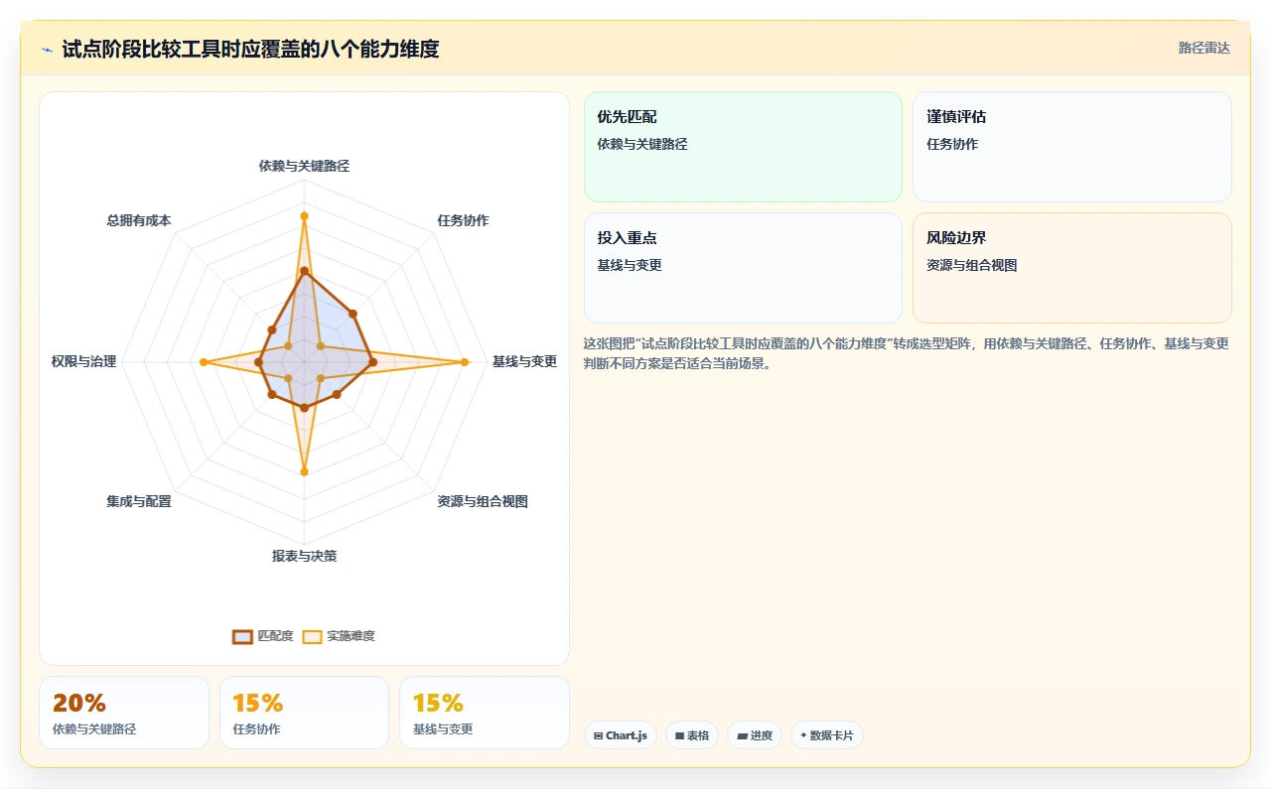Viewport: 1271px width, 789px height.
Task: Toggle the 匹配度 legend swatch
Action: 242,636
